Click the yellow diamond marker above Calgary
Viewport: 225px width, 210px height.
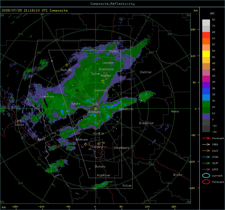click(x=99, y=144)
